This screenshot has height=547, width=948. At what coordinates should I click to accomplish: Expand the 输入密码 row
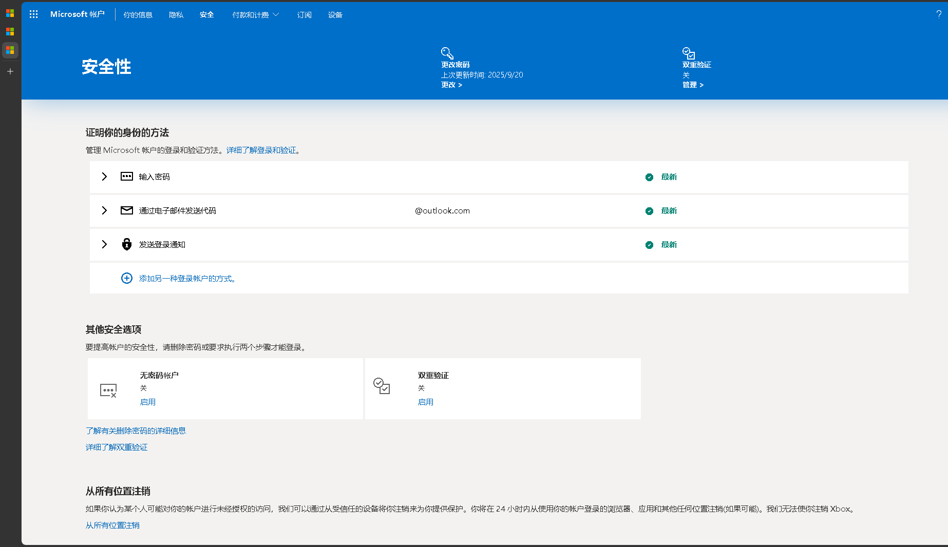click(x=104, y=177)
